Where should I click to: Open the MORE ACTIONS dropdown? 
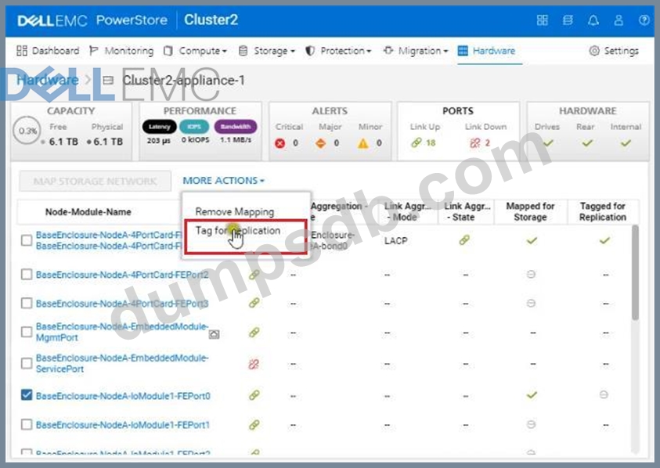point(223,181)
